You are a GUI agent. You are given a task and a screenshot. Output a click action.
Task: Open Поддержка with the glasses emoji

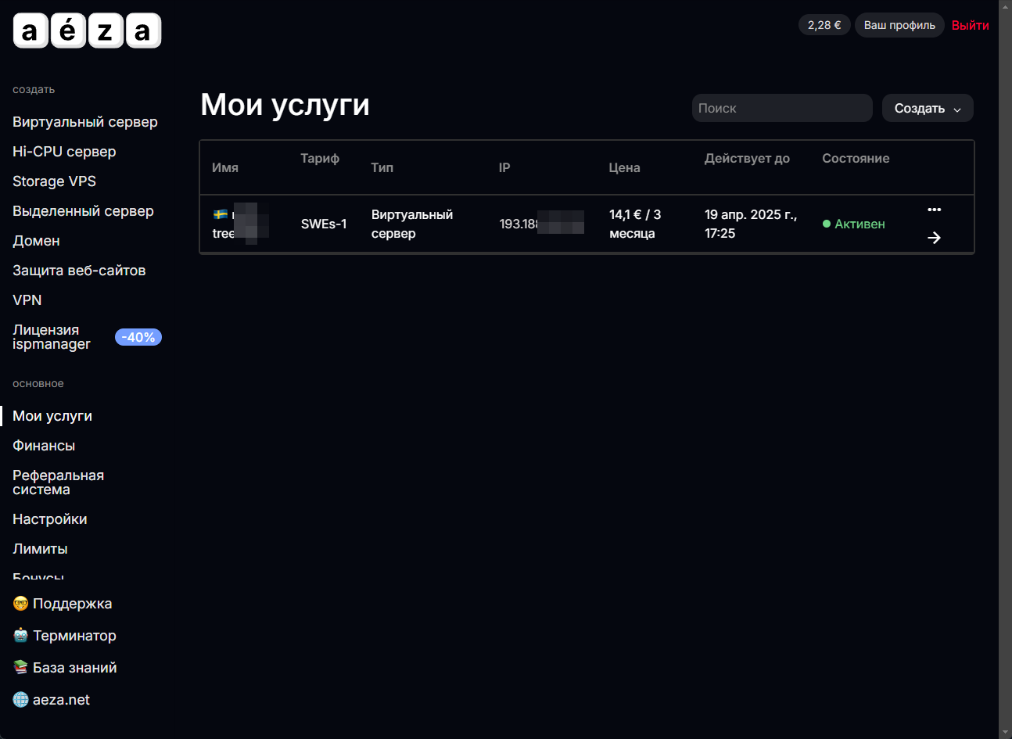63,604
